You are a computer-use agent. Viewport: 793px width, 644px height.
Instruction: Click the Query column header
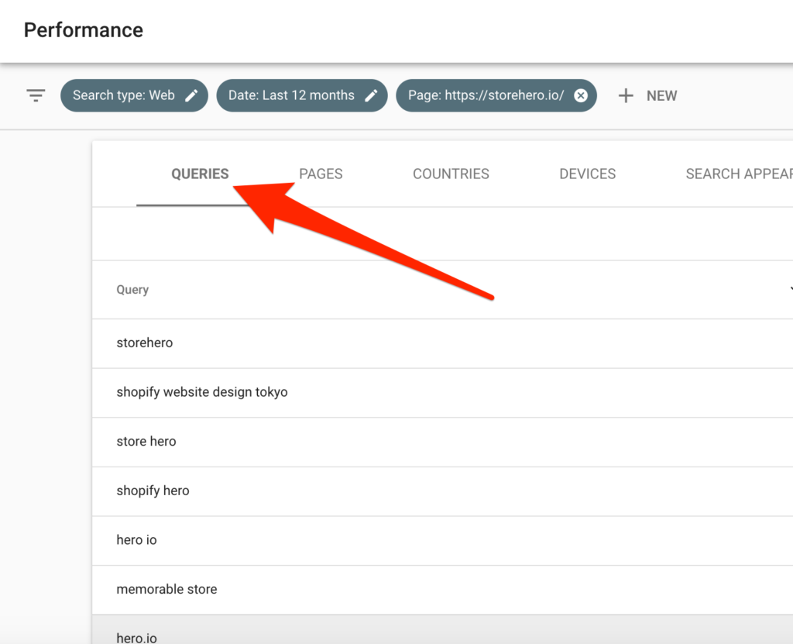pyautogui.click(x=132, y=290)
